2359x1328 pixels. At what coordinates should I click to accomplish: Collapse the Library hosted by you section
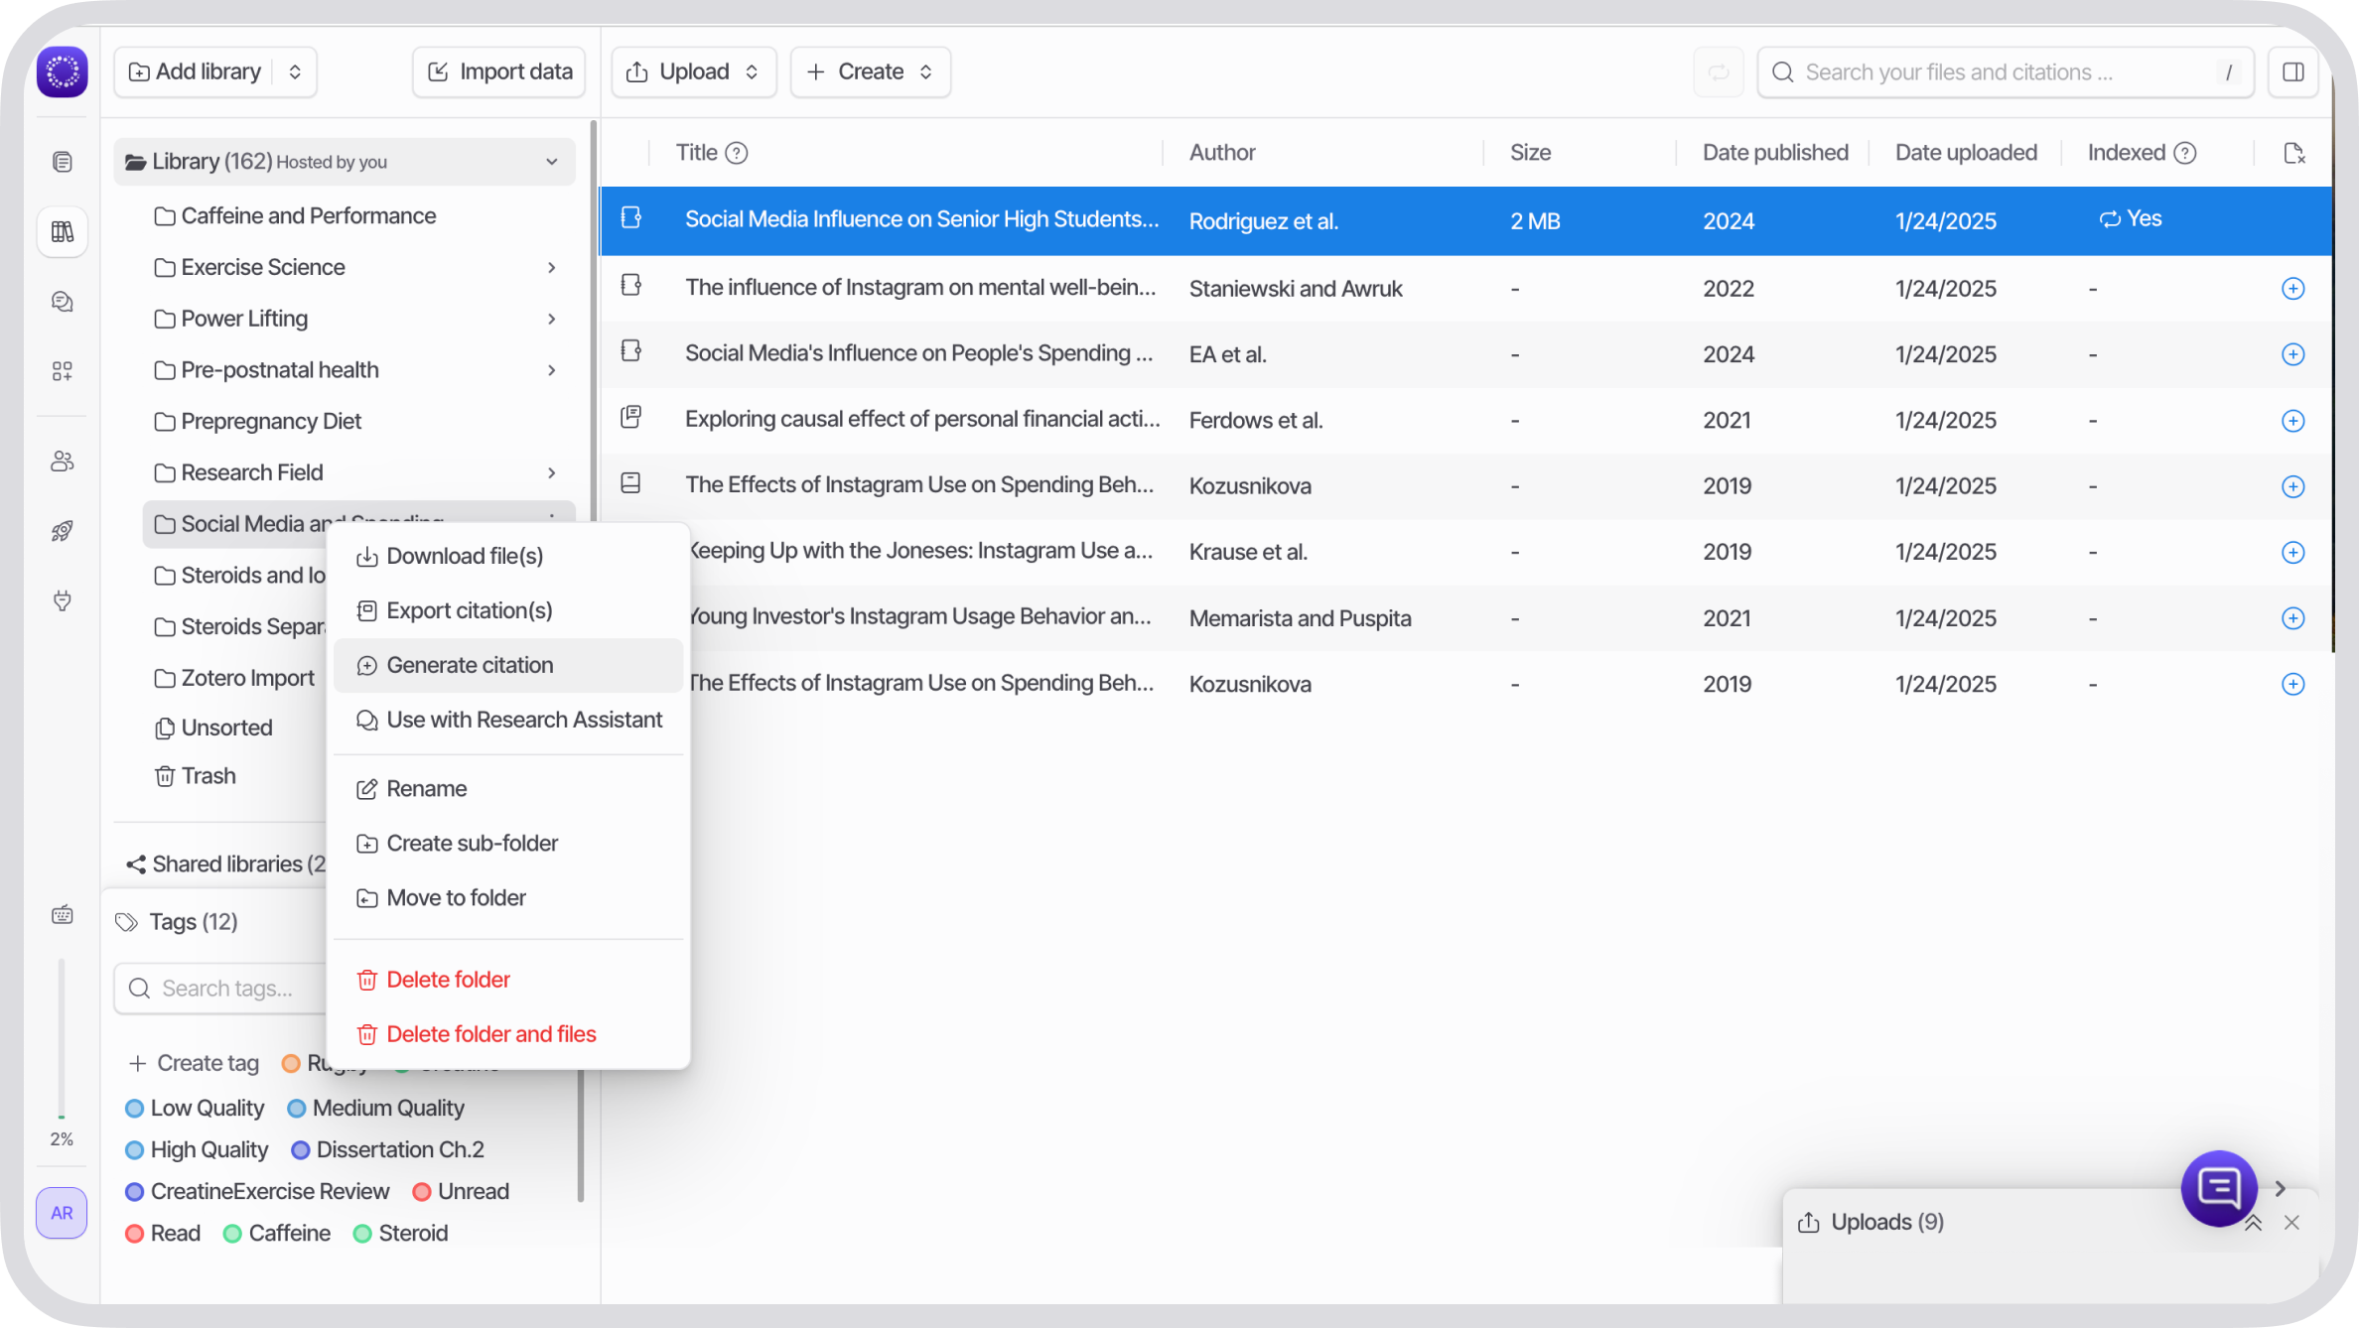coord(552,161)
